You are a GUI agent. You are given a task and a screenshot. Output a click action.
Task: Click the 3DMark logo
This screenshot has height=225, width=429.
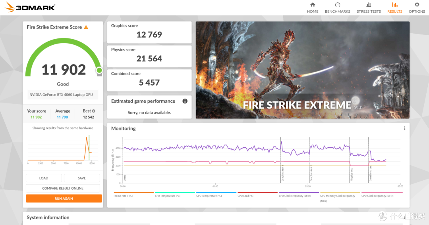pos(30,8)
